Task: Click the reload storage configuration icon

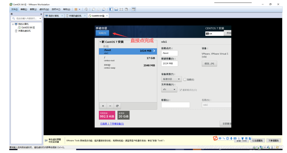Action: point(117,106)
